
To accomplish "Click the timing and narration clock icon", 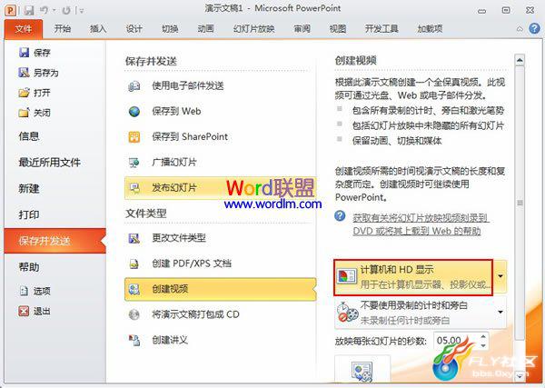I will click(x=347, y=312).
